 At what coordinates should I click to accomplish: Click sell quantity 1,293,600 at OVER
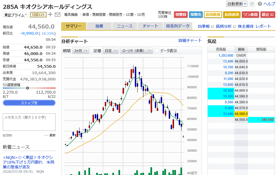point(226,56)
